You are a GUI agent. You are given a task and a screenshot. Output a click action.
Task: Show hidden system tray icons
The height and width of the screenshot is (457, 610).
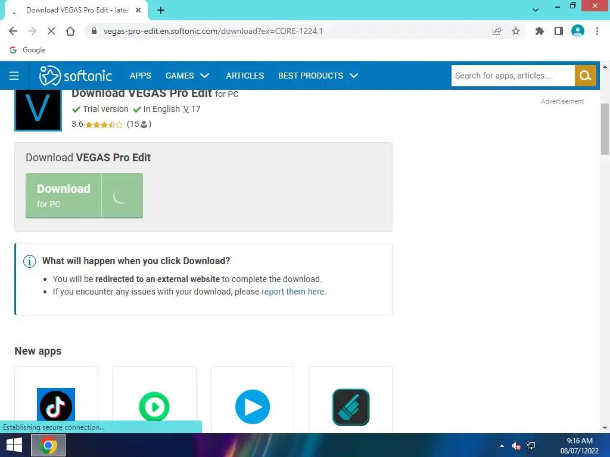502,446
